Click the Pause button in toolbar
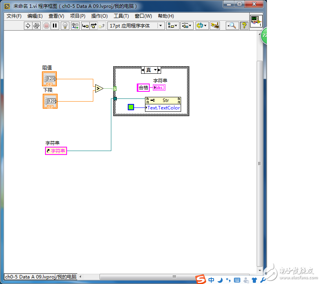The image size is (321, 284). [x=54, y=26]
